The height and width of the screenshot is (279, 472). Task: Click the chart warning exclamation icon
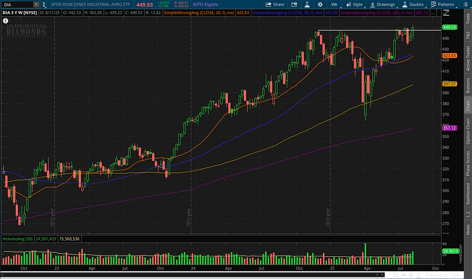pos(5,21)
